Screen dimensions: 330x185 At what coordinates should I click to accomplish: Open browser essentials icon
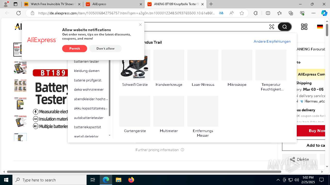coord(302,13)
